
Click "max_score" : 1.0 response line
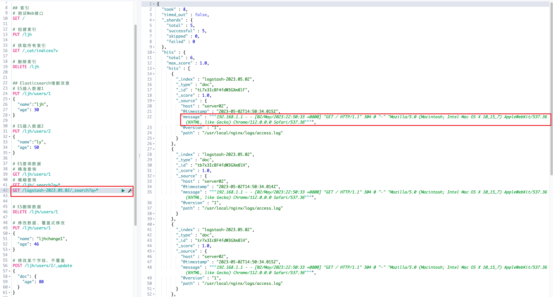[x=188, y=63]
